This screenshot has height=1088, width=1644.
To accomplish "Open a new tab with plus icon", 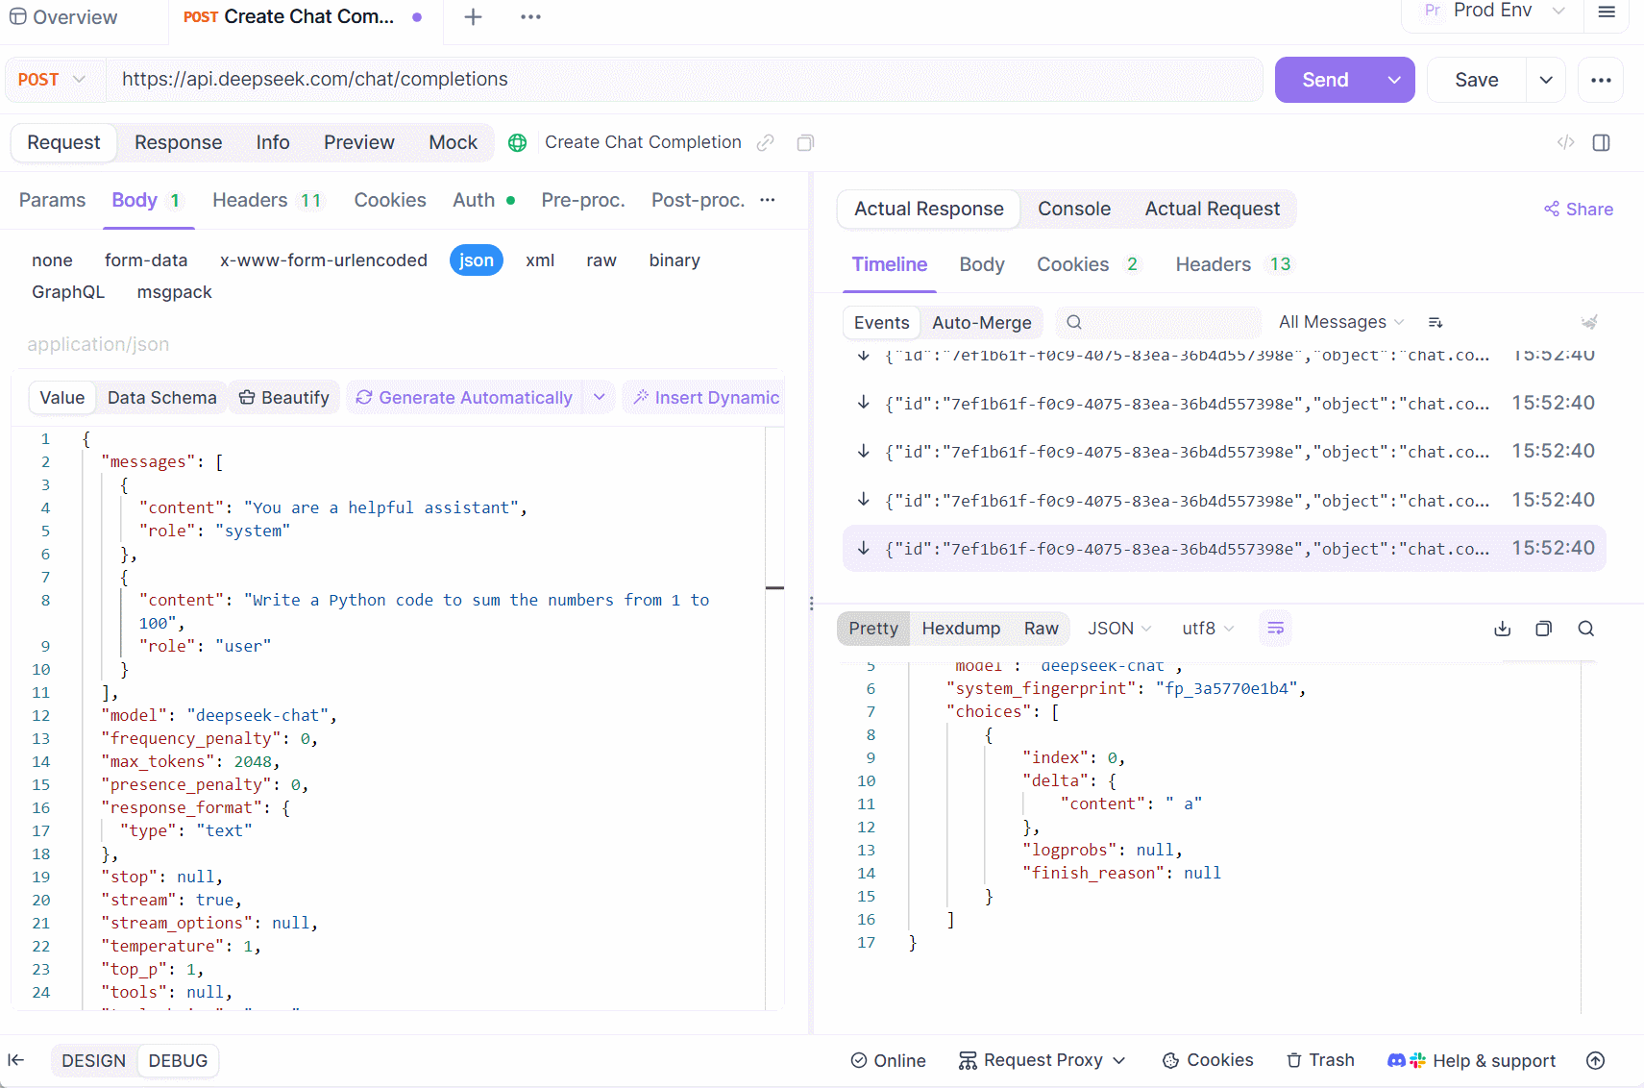I will [x=473, y=17].
